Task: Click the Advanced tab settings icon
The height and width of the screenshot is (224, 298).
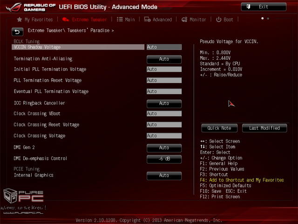Action: tap(147, 20)
